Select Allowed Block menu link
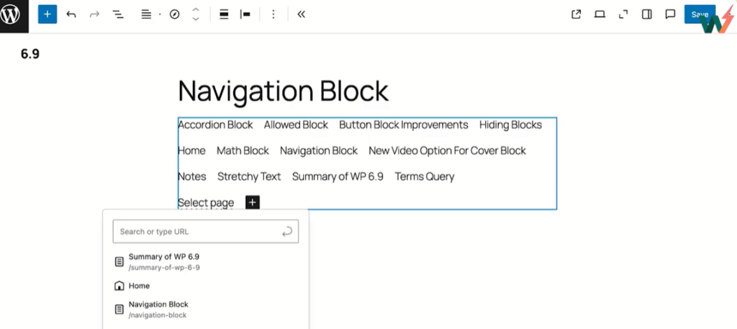This screenshot has height=329, width=737. pyautogui.click(x=296, y=125)
